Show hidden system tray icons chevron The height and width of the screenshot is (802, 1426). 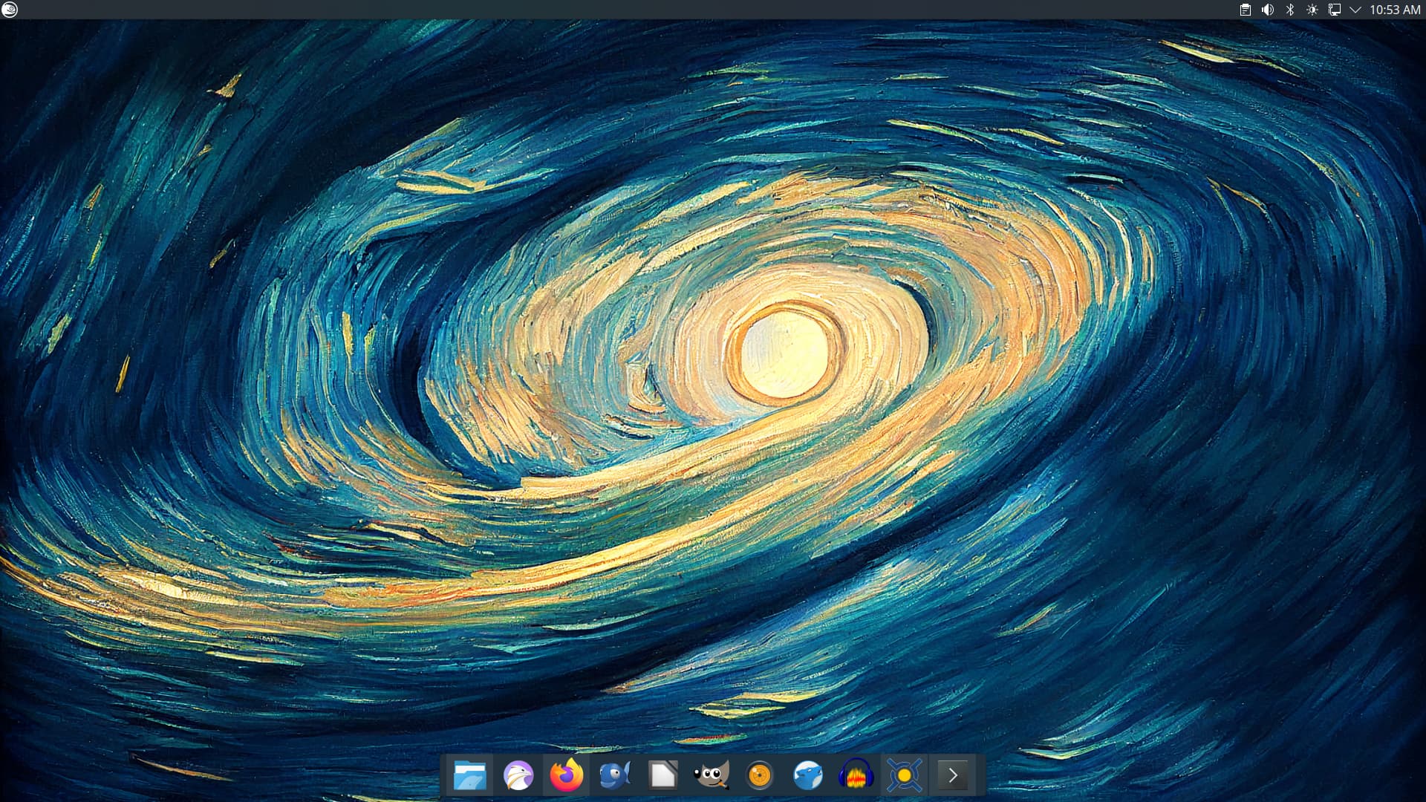pyautogui.click(x=1355, y=10)
